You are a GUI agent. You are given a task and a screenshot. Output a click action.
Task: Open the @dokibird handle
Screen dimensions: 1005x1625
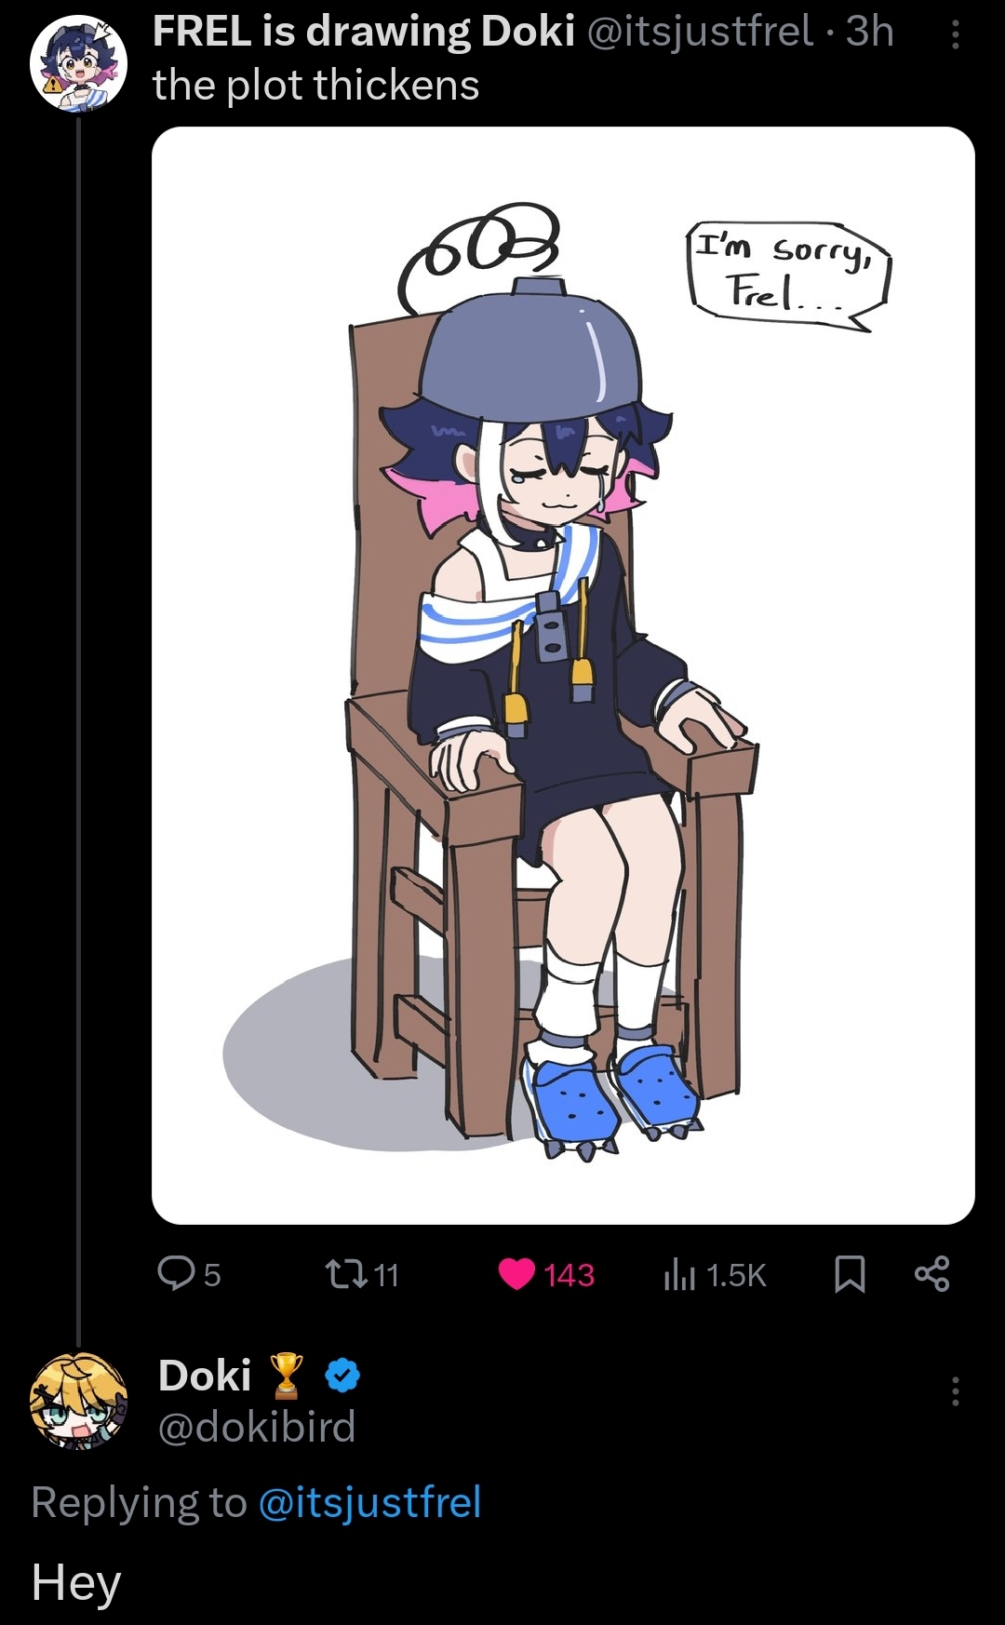(257, 1426)
